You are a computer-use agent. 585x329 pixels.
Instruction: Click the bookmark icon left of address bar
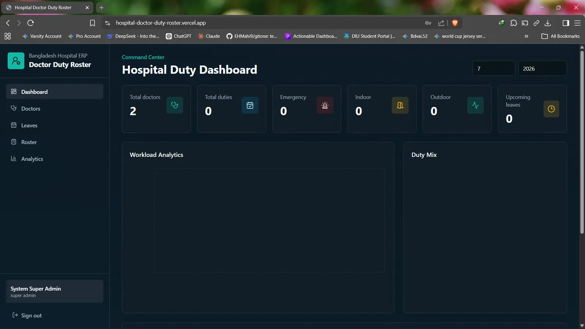(x=92, y=23)
